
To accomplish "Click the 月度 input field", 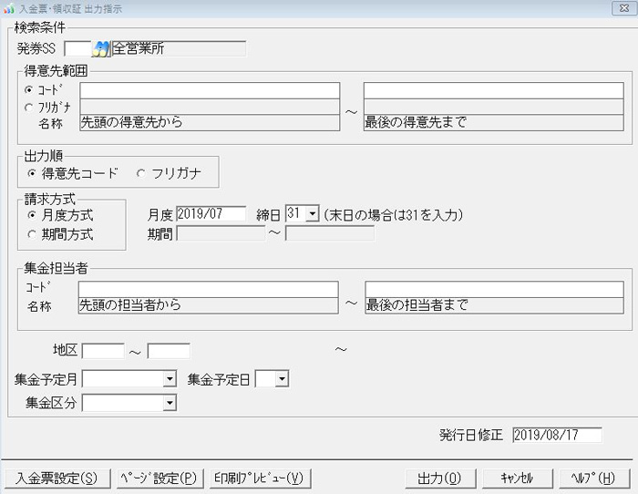I will pos(211,214).
